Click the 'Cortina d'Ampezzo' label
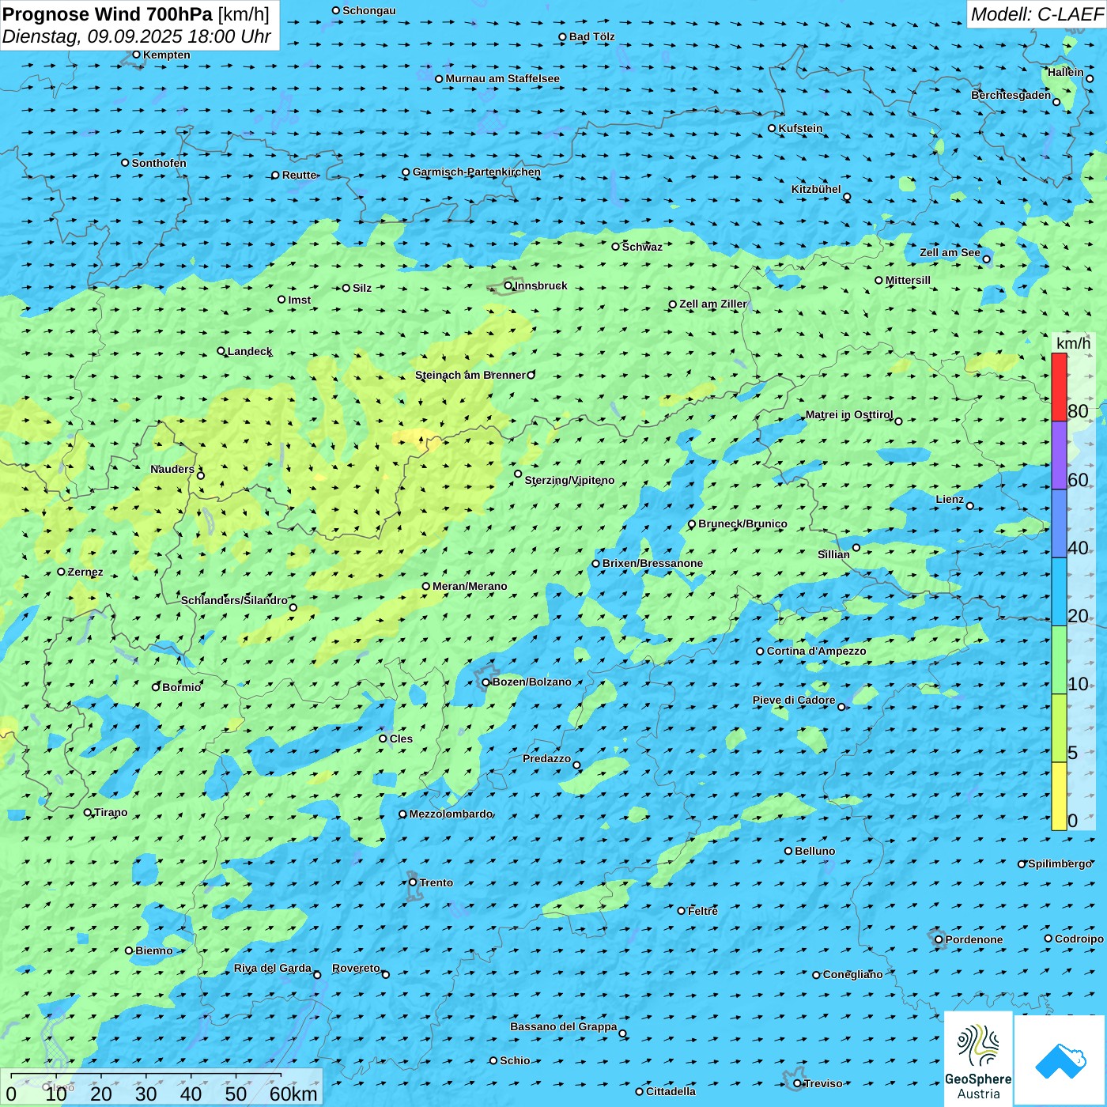Viewport: 1107px width, 1107px height. pos(817,651)
